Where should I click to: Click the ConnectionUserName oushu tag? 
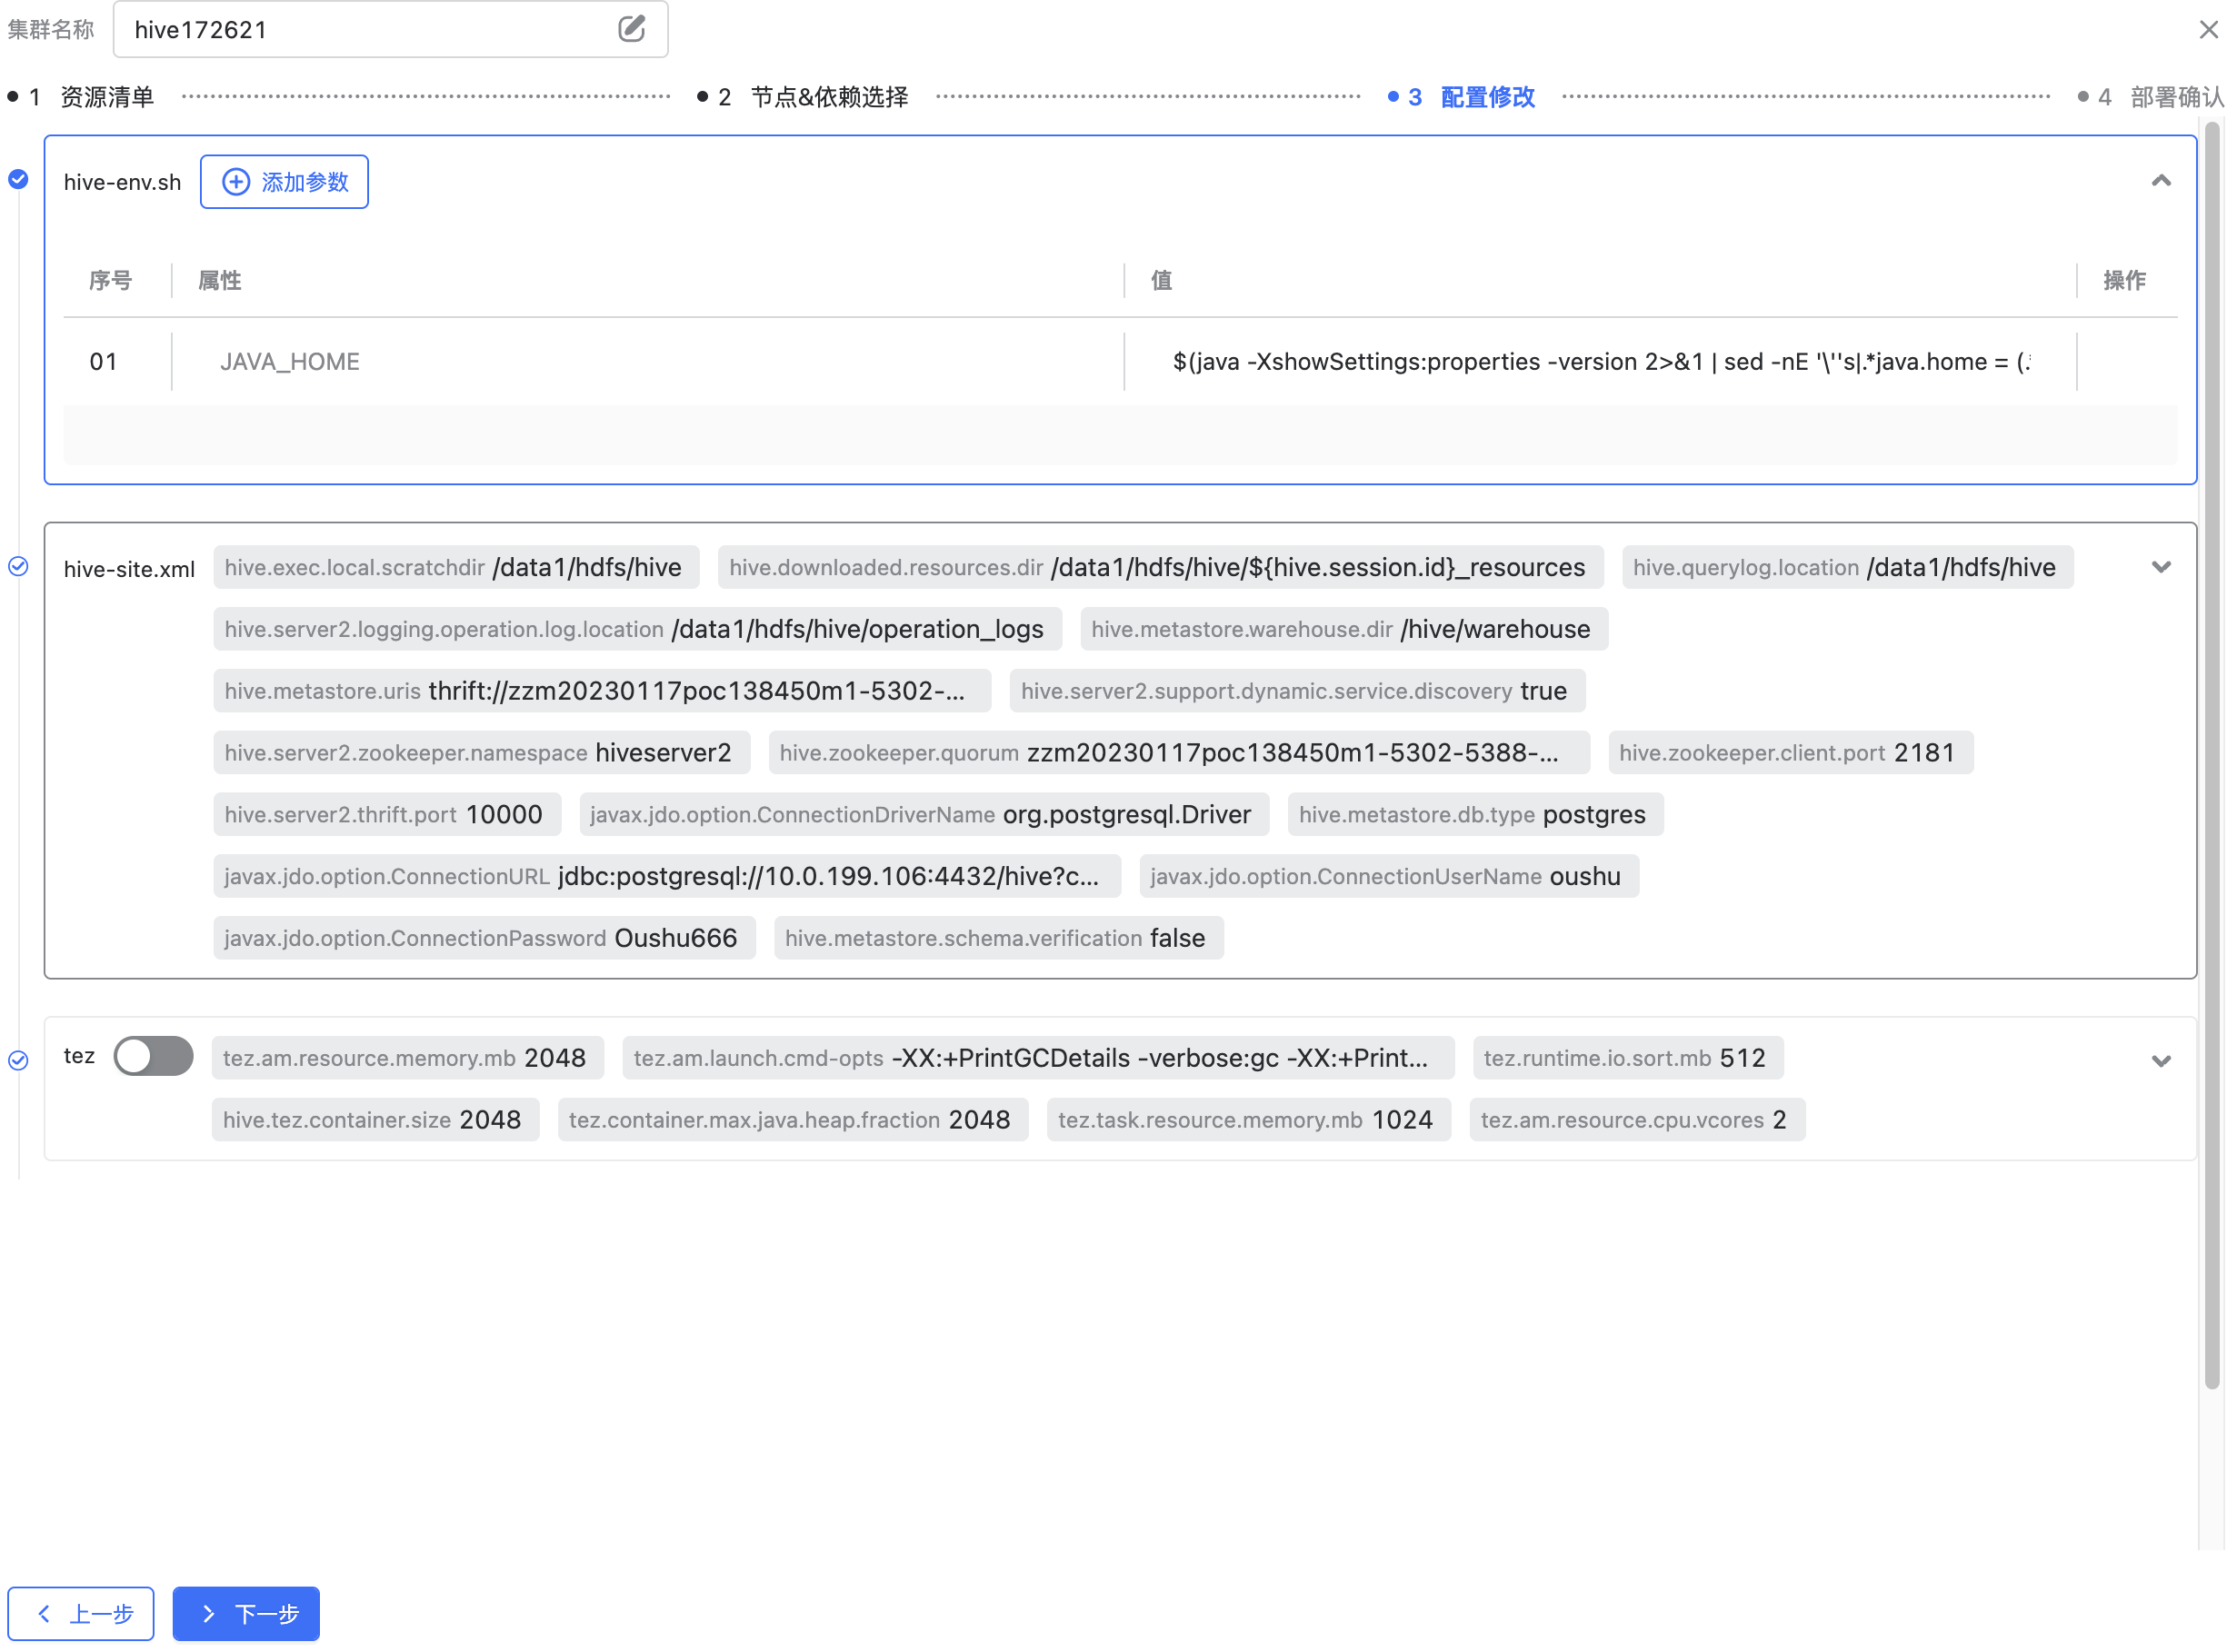pos(1389,877)
